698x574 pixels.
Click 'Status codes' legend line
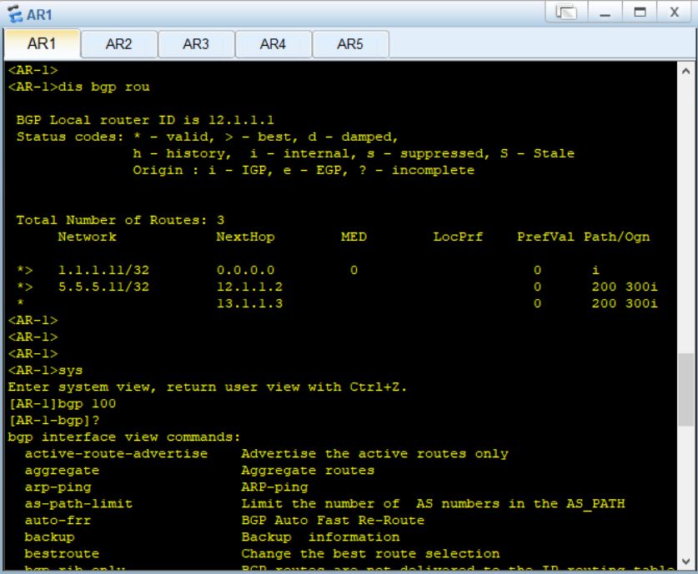pos(207,137)
